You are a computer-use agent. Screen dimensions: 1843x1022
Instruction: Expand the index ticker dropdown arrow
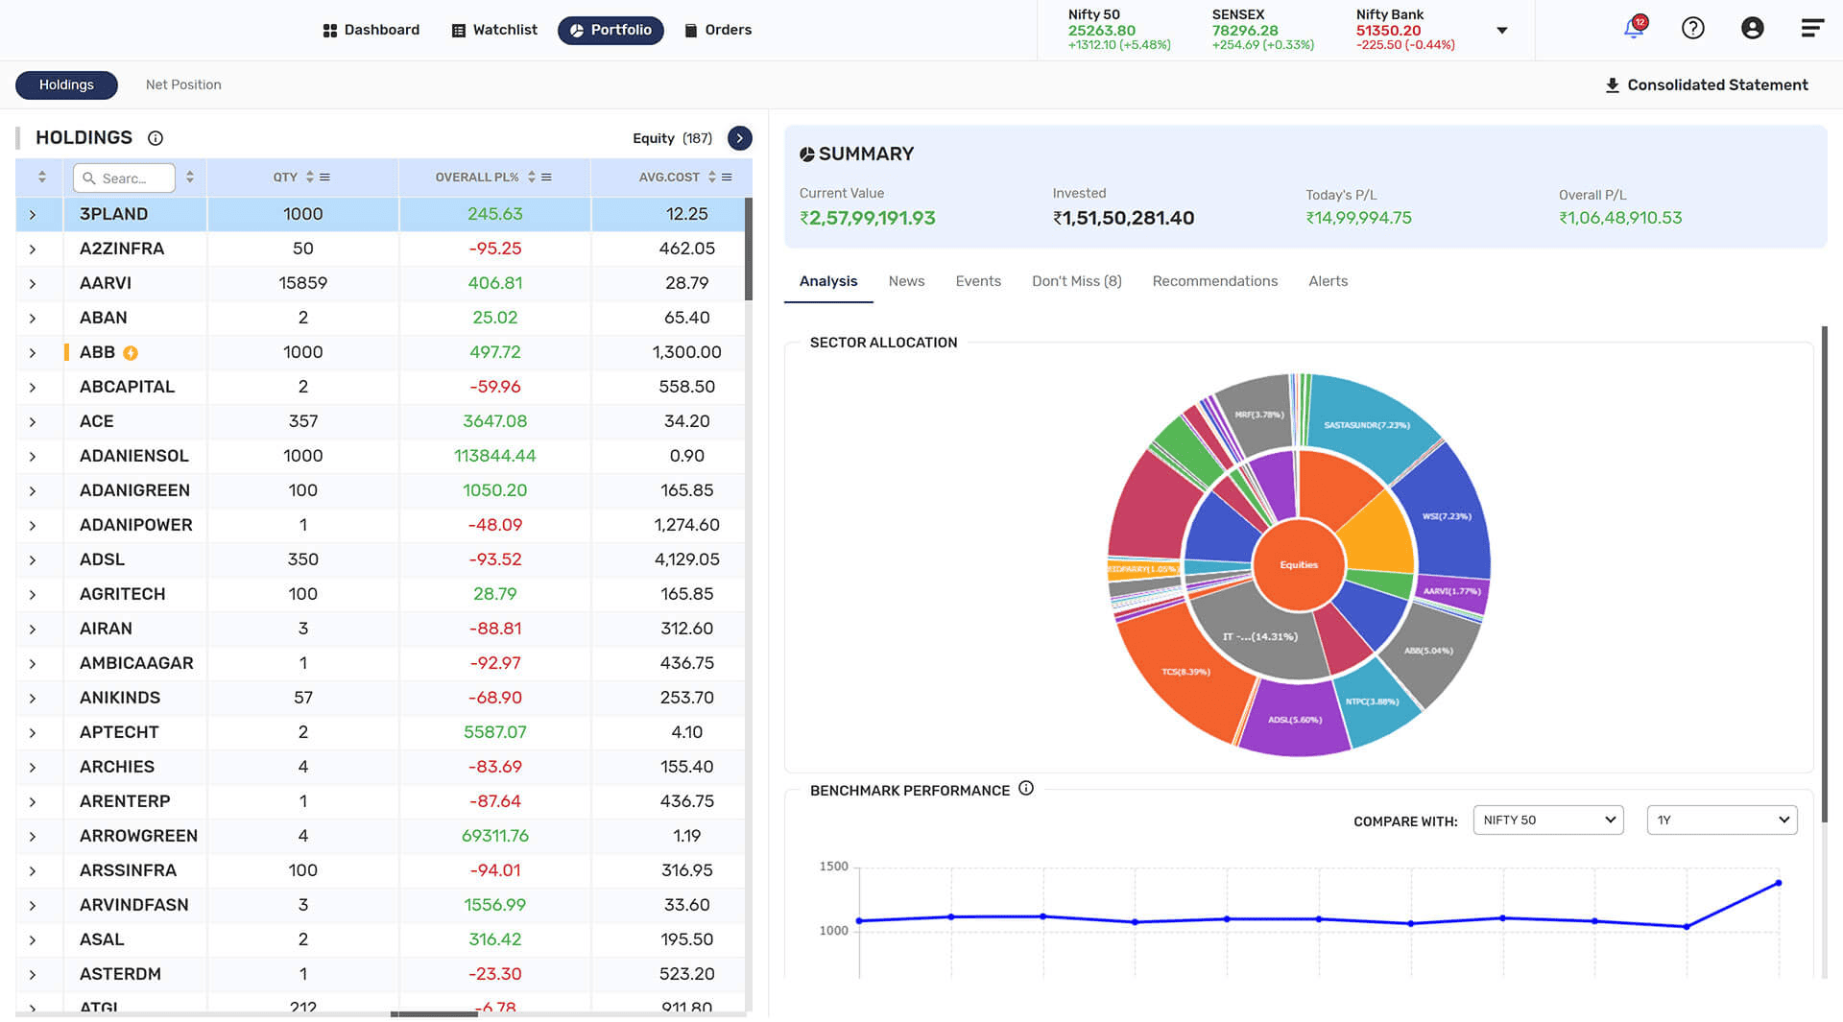[x=1502, y=31]
